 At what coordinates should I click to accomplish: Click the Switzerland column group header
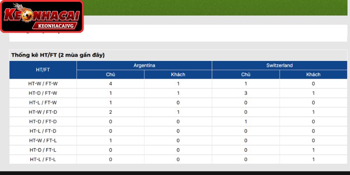click(x=280, y=65)
